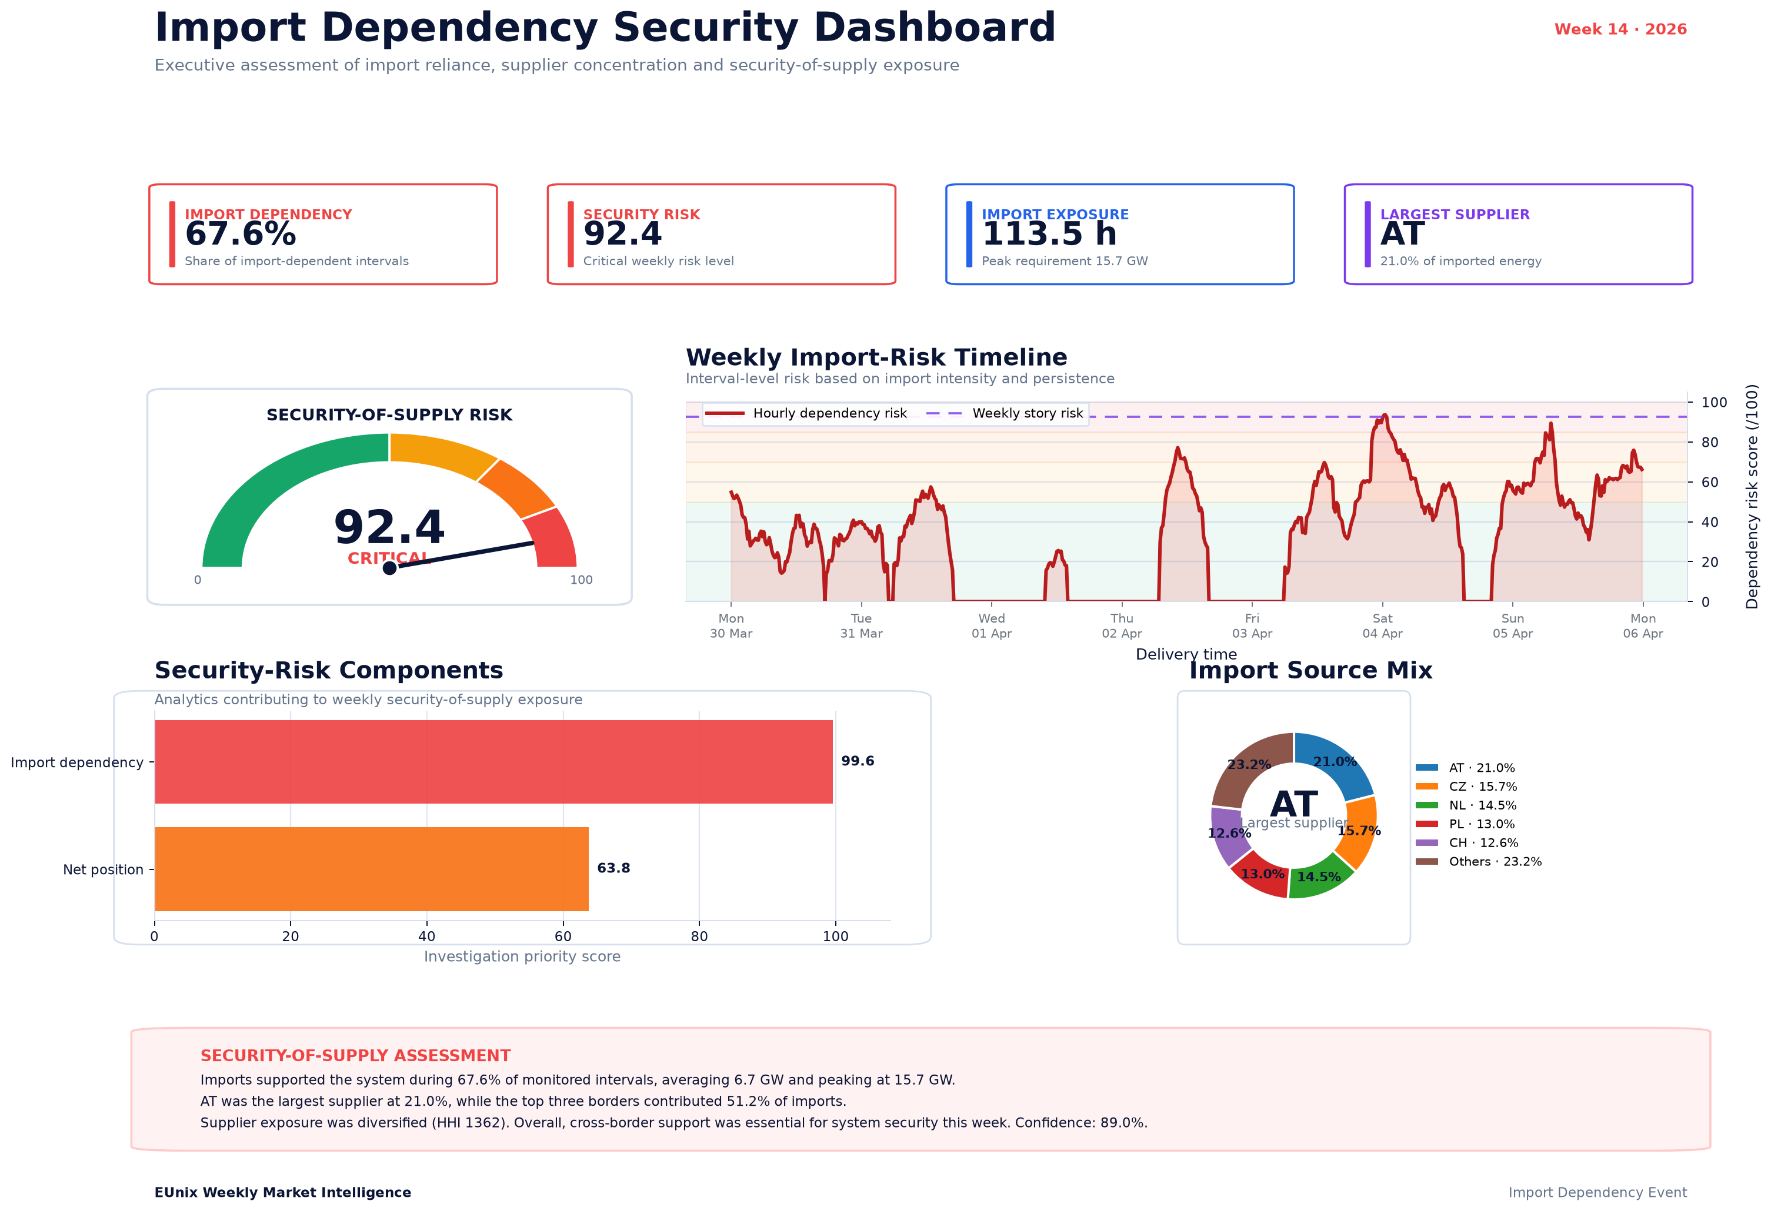Click the 'Delivery time' axis title
The image size is (1771, 1211).
click(x=1186, y=654)
